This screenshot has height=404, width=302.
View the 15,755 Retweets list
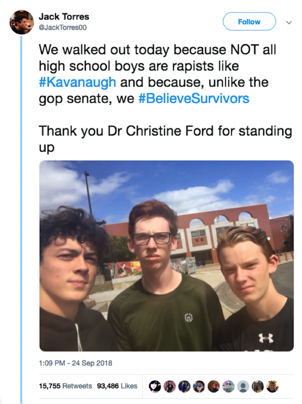(x=65, y=386)
